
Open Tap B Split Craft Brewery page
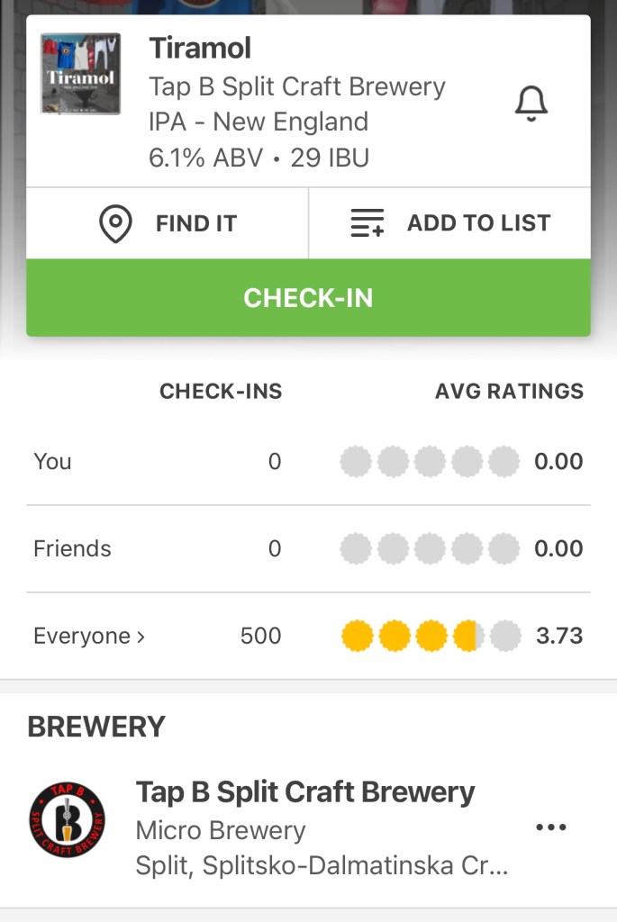pos(304,792)
